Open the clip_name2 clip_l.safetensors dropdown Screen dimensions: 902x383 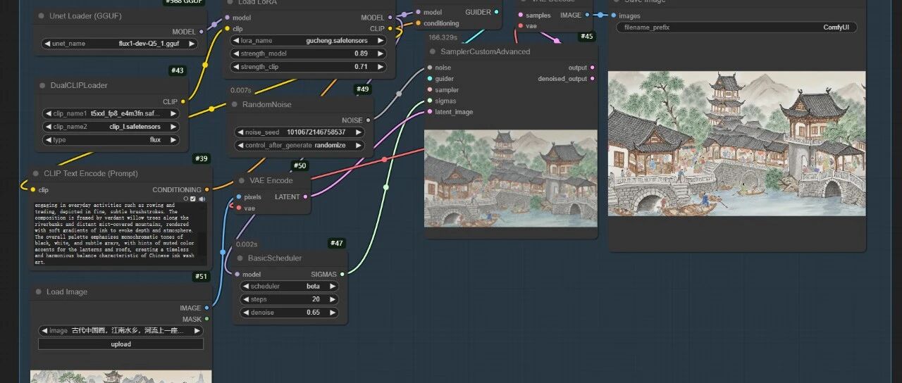point(111,127)
